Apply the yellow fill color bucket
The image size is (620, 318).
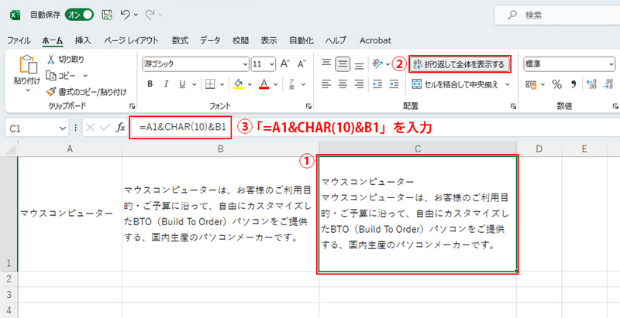238,84
